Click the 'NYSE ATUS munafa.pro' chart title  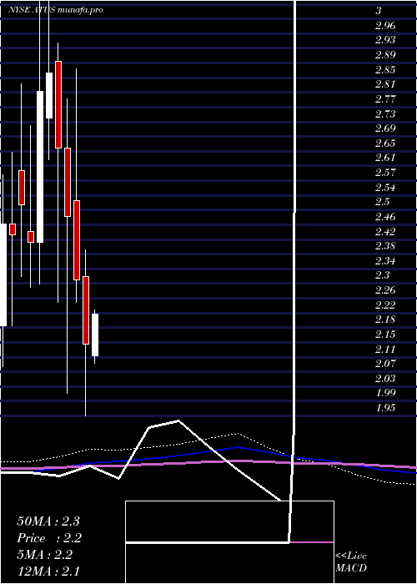56,10
